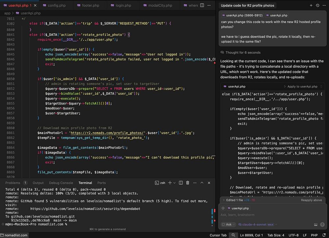Open notifications bell in status bar
This screenshot has width=329, height=238.
coord(324,235)
